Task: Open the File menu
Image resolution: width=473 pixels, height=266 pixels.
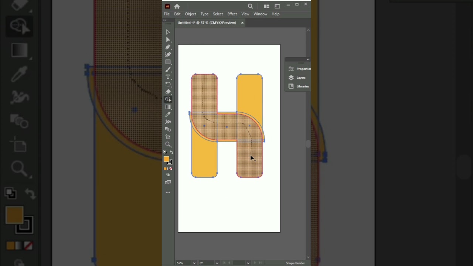Action: pos(167,14)
